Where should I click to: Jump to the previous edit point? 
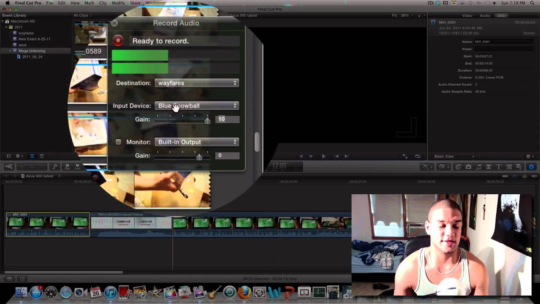[336, 157]
